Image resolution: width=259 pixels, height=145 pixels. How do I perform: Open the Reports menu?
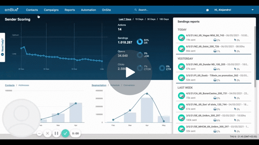point(70,10)
